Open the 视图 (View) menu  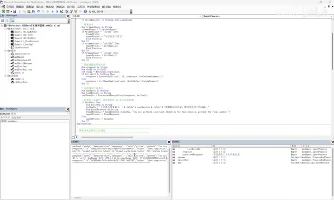(30, 7)
